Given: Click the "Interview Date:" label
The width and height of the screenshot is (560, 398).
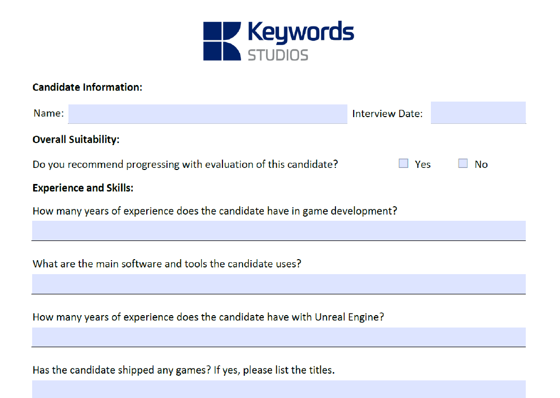Looking at the screenshot, I should (x=387, y=113).
